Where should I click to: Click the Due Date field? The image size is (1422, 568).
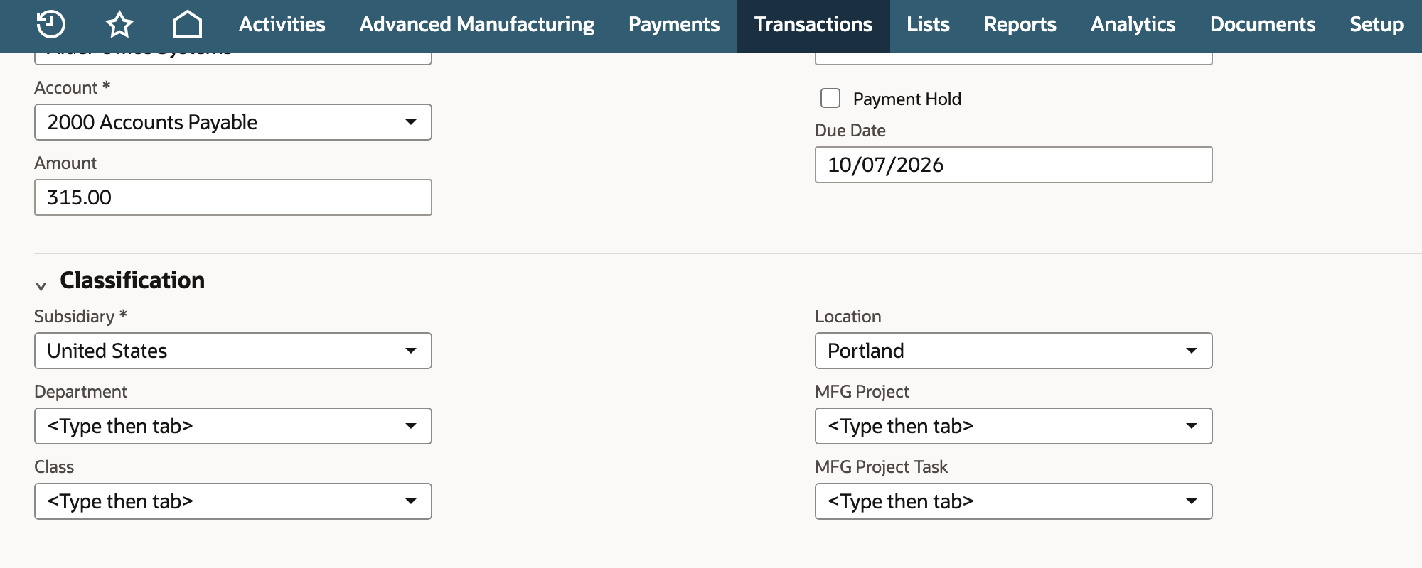pos(1014,165)
